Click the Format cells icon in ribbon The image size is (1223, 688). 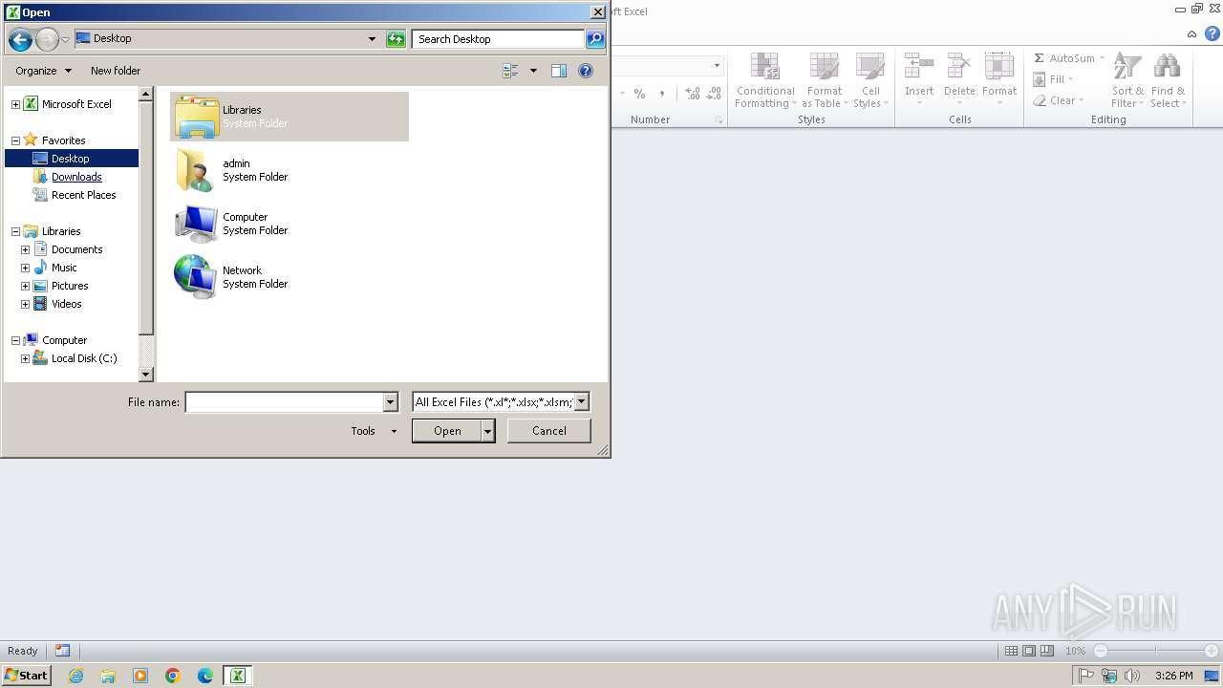999,66
